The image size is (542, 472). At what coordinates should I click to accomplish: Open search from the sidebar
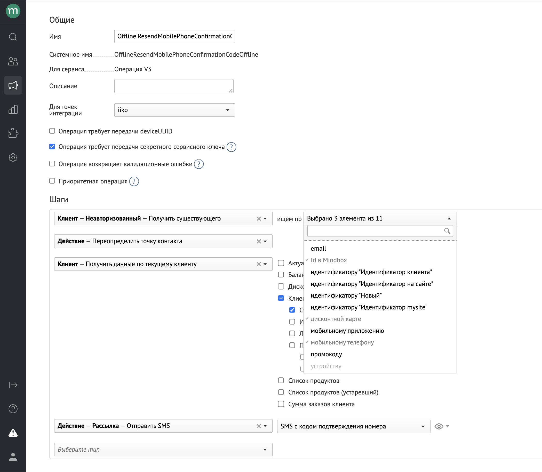point(13,37)
